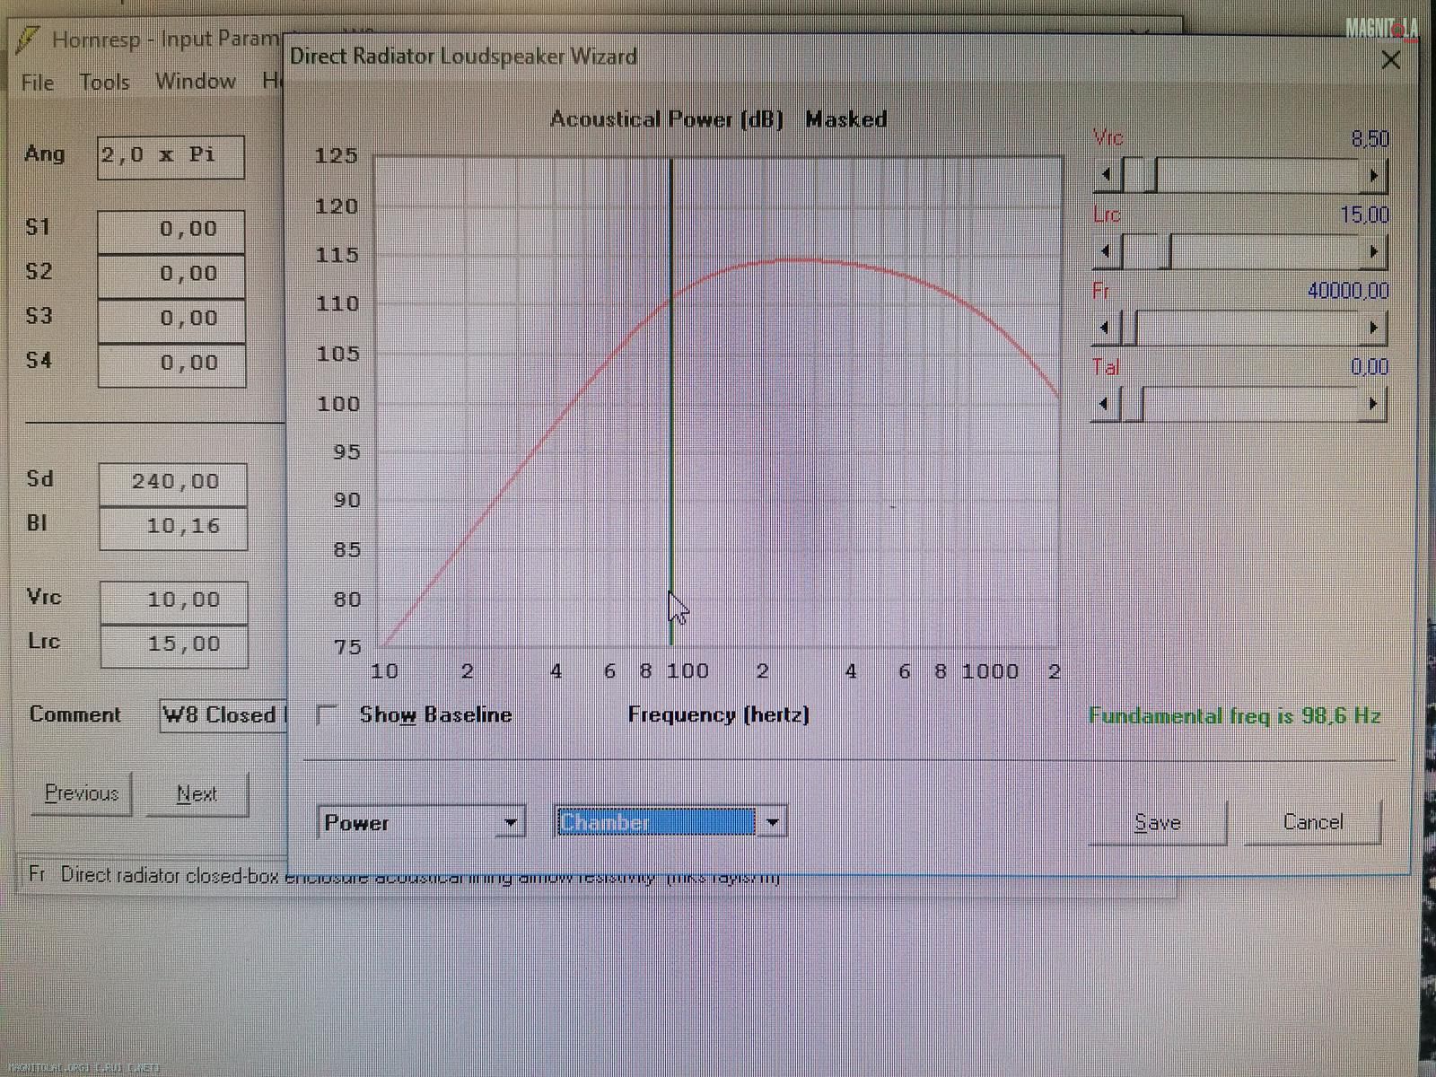Click the Lrc slider left arrow
1436x1077 pixels.
click(x=1107, y=252)
